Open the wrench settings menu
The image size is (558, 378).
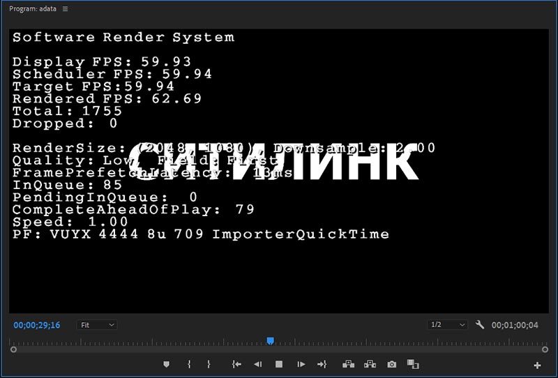(x=479, y=324)
